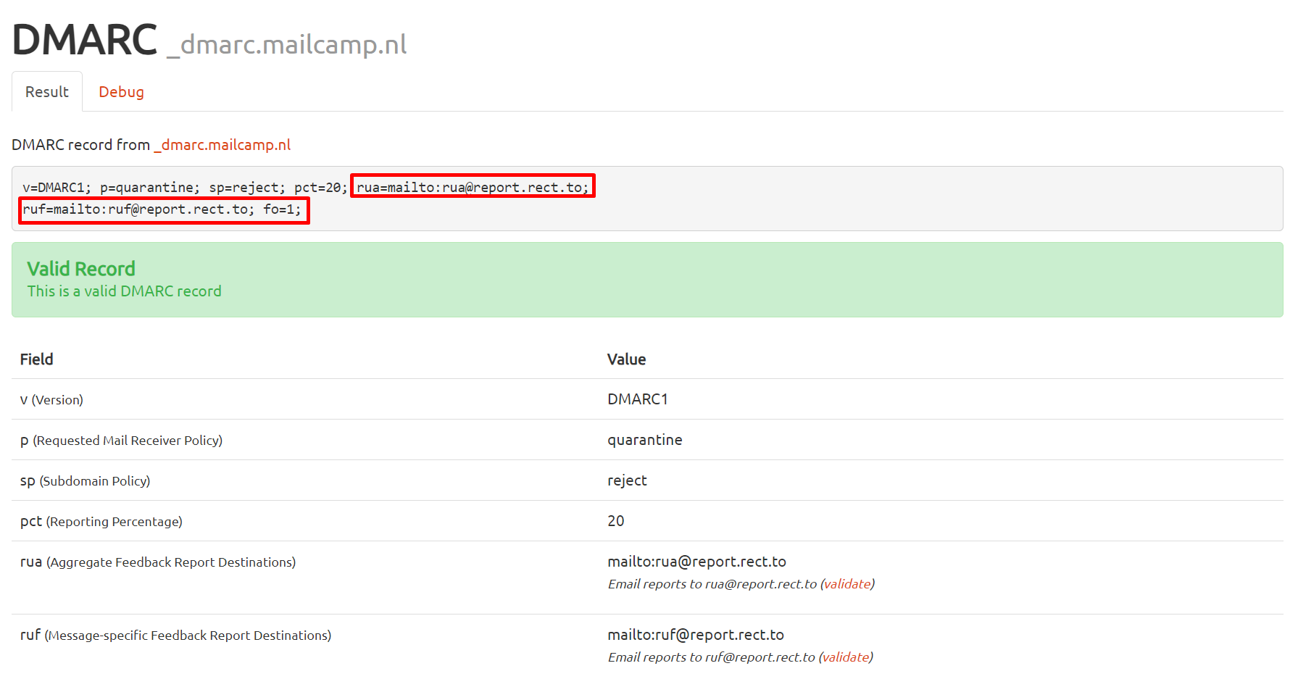Viewport: 1298px width, 679px height.
Task: Click 'Email reports to ruf@report.rect.to' note
Action: 712,657
